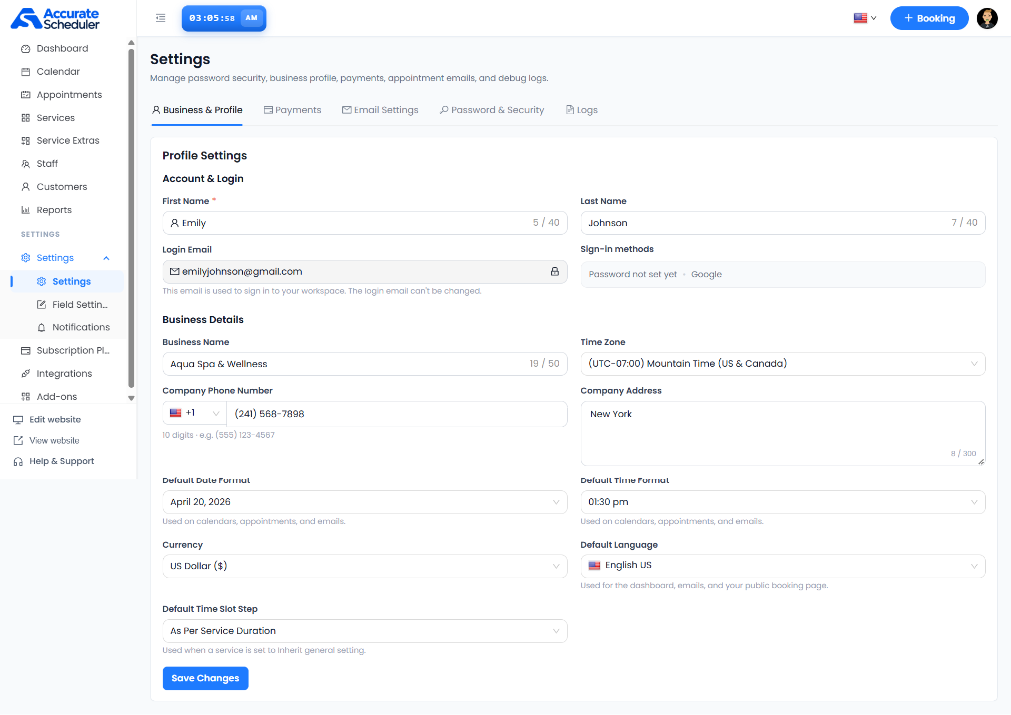The height and width of the screenshot is (715, 1011).
Task: Collapse the Settings sidebar group
Action: tap(106, 258)
